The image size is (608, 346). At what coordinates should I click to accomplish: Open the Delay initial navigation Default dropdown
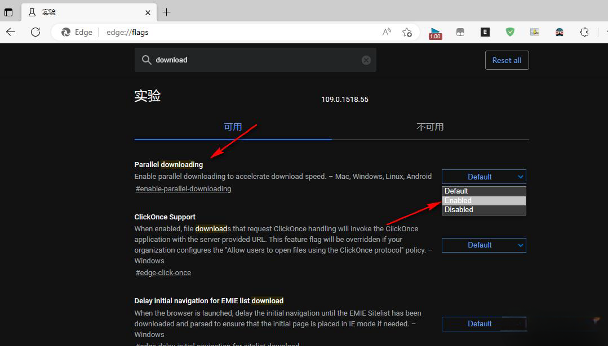(x=484, y=324)
